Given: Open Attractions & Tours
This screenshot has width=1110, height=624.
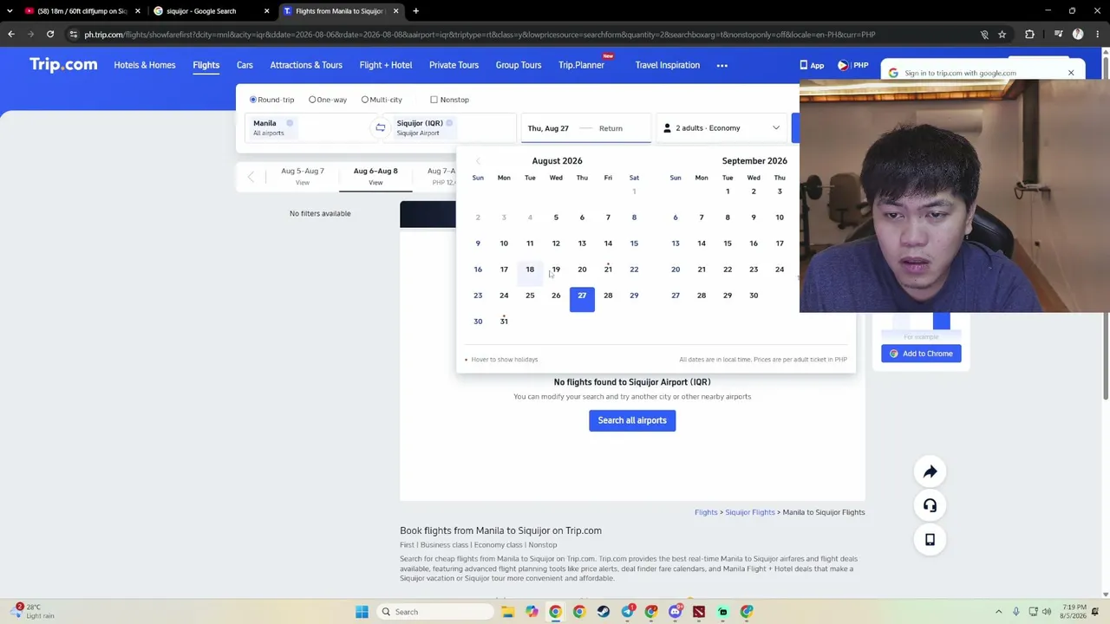Looking at the screenshot, I should coord(306,65).
